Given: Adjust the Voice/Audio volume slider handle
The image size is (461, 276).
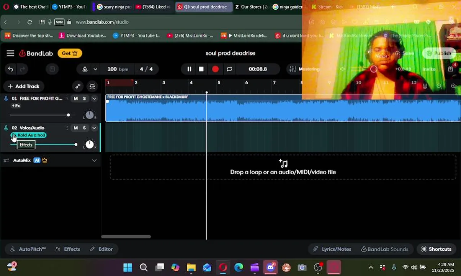Looking at the screenshot, I should tap(76, 145).
